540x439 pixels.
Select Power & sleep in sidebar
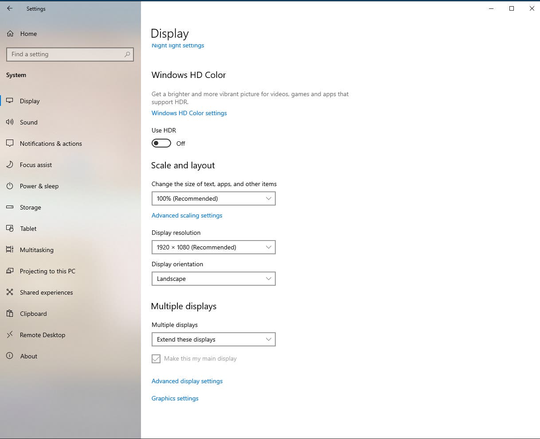[x=70, y=186]
